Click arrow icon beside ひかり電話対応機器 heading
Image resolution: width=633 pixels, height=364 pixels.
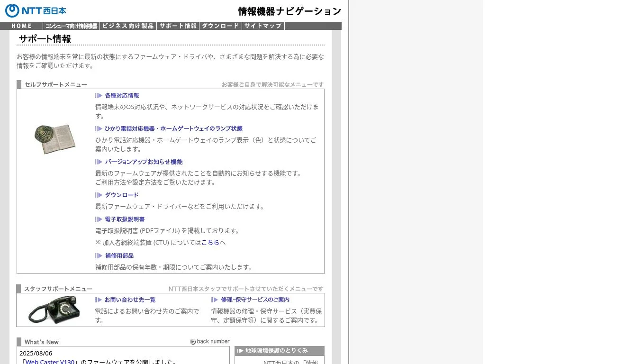99,128
